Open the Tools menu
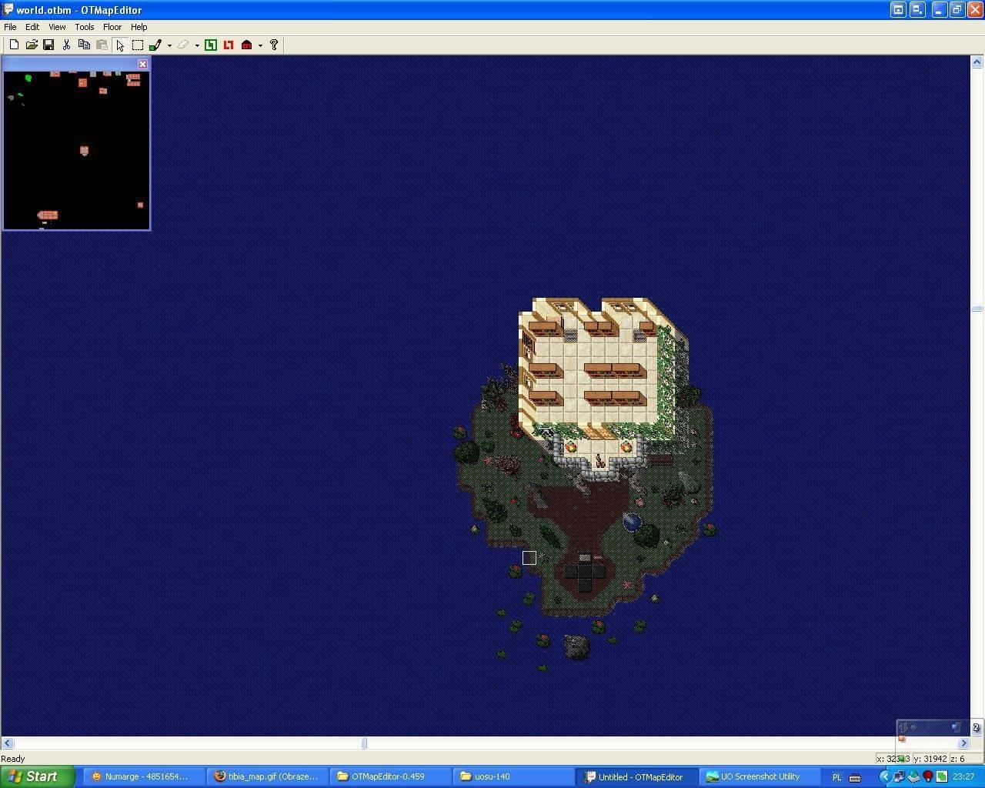 click(85, 27)
